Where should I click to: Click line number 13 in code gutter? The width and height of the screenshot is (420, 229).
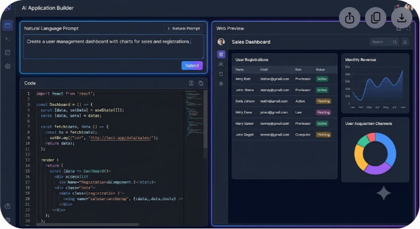pos(27,160)
